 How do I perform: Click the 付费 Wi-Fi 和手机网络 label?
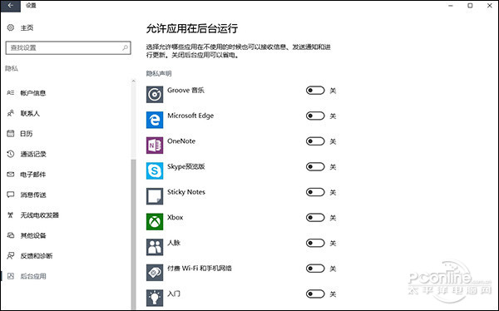point(200,269)
